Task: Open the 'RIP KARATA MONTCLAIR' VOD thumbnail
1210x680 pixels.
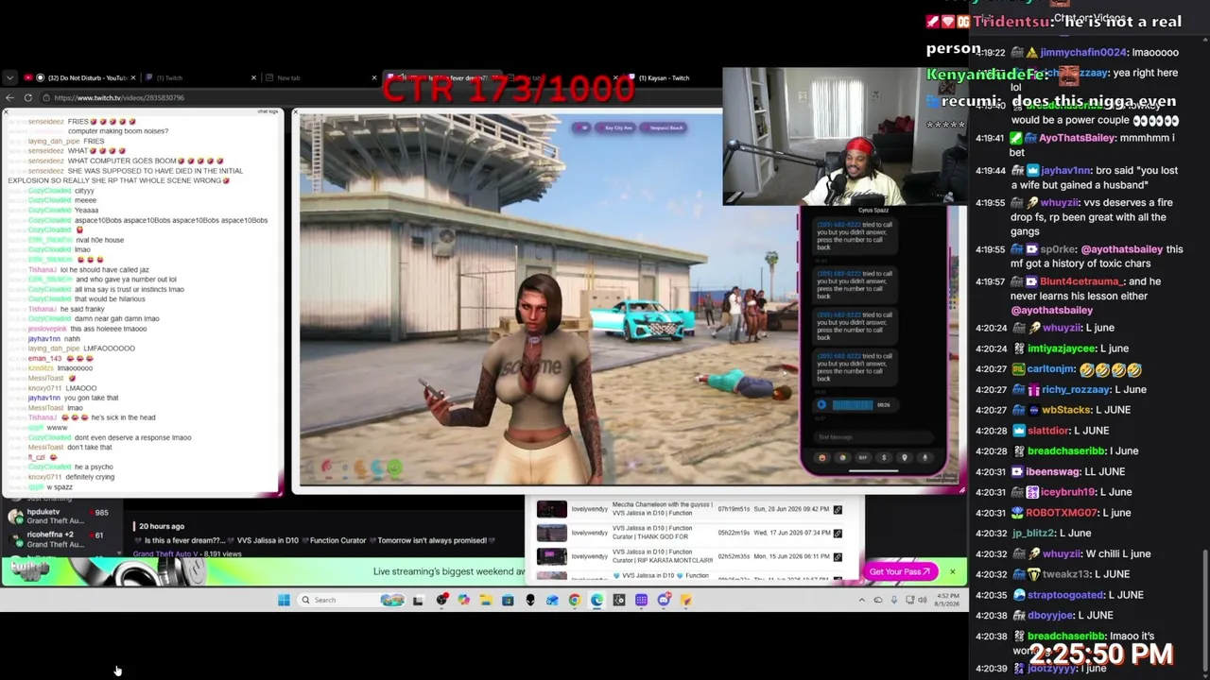Action: pyautogui.click(x=552, y=557)
